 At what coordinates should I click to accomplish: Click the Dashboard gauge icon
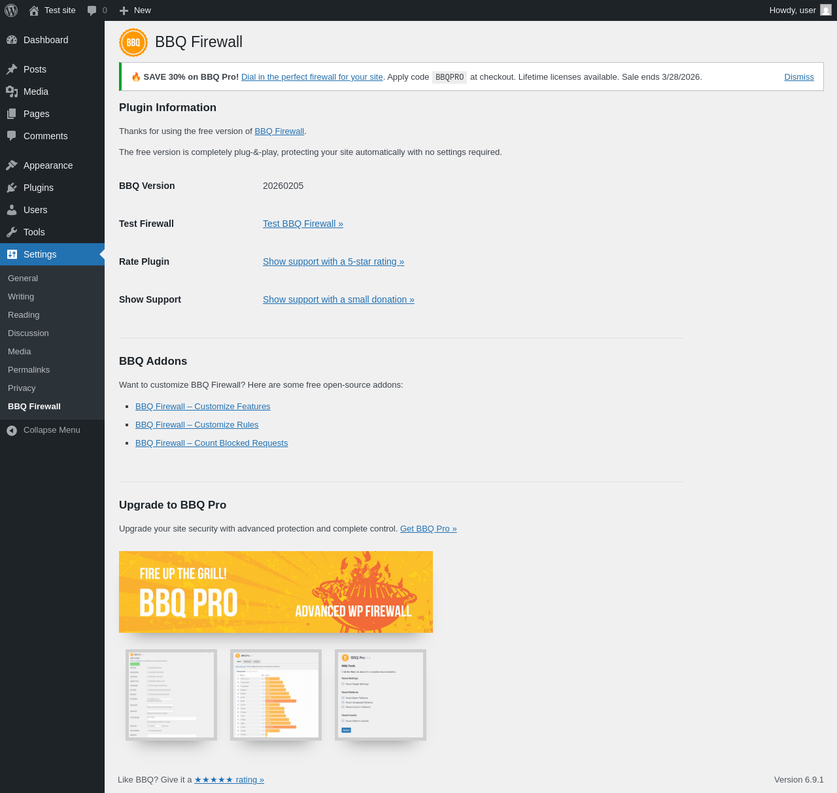click(x=12, y=40)
